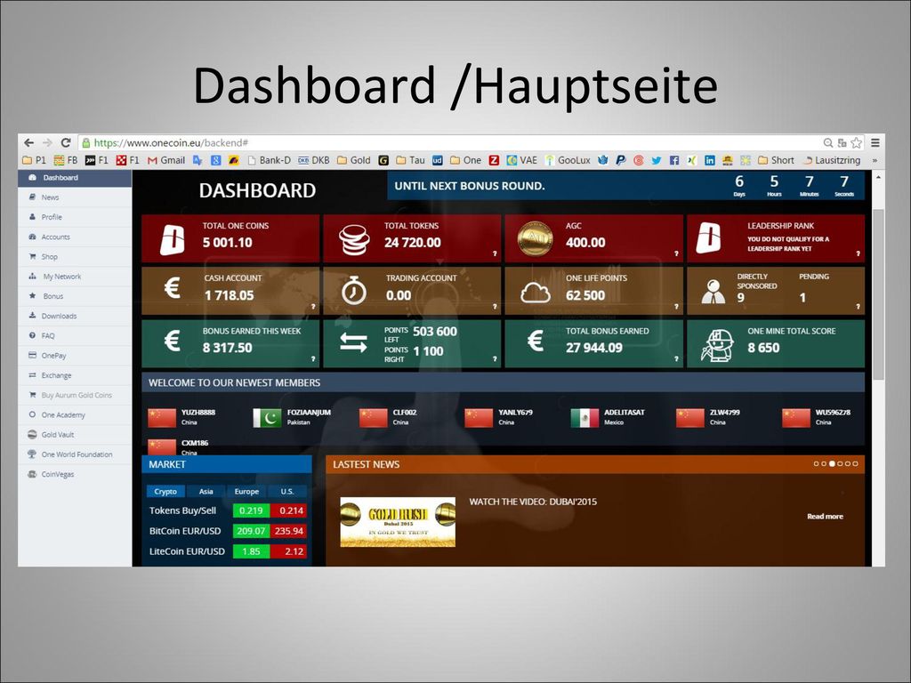Select the first Lastest News carousel dot
This screenshot has height=683, width=911.
point(817,464)
